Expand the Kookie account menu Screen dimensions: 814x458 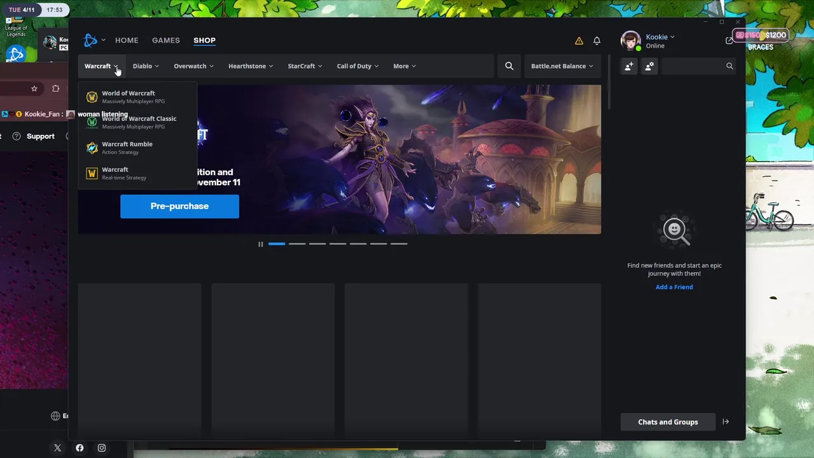tap(660, 37)
